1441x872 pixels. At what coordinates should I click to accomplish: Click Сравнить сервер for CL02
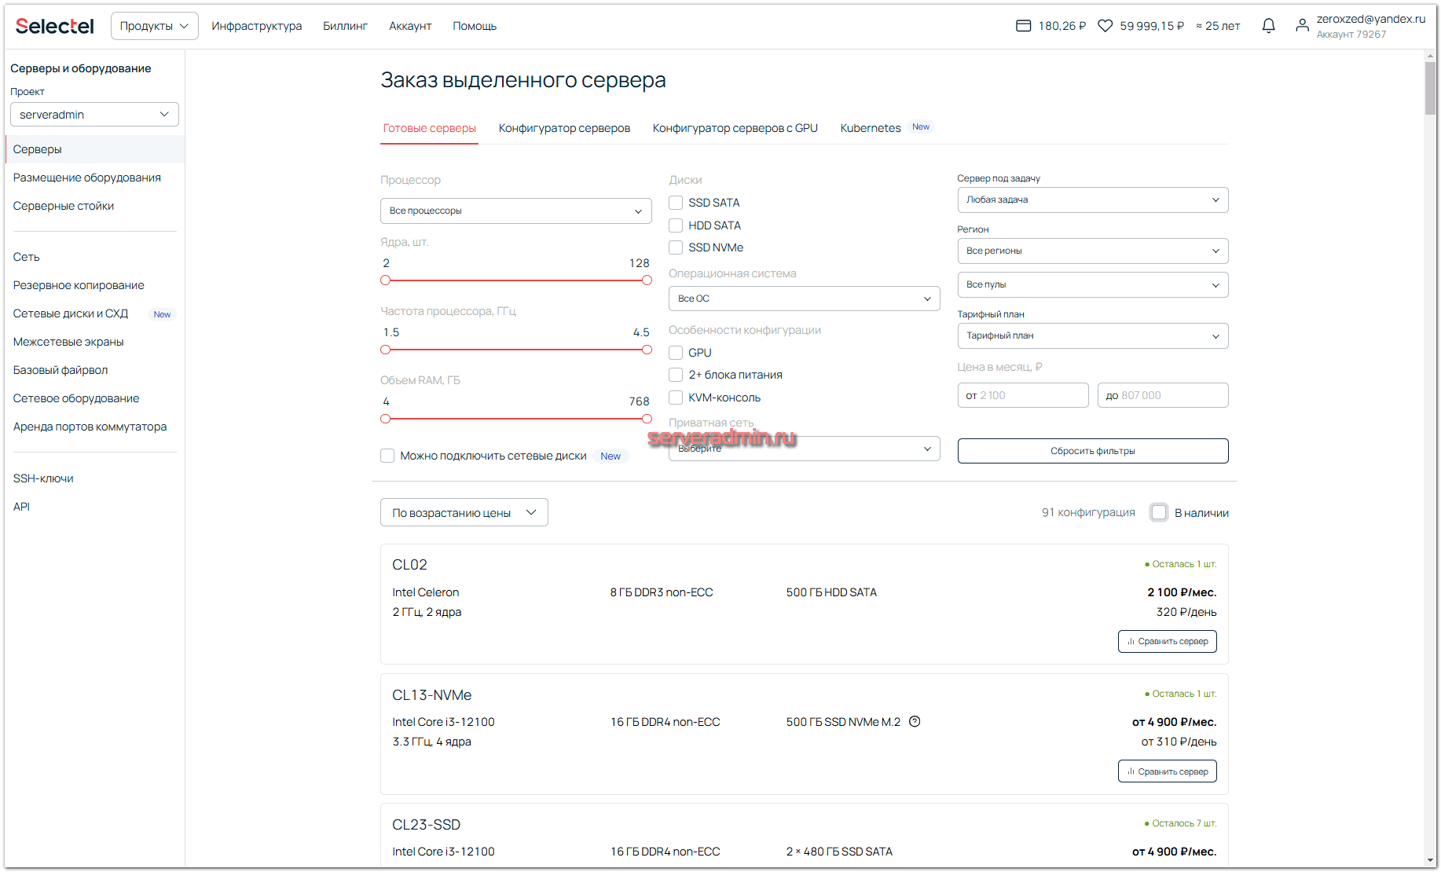(1167, 641)
